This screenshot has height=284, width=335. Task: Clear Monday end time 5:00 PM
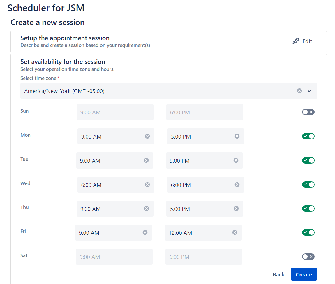[x=237, y=136]
